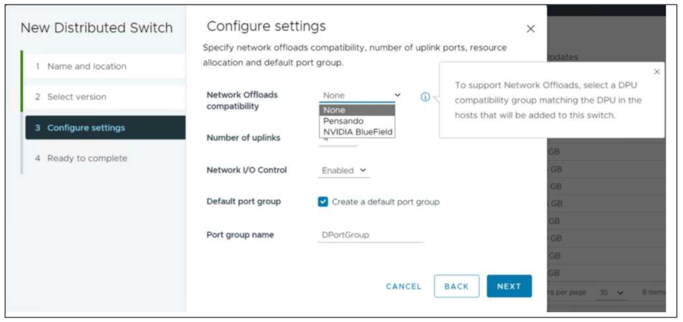Click the info icon beside Network Offloads

[x=425, y=97]
